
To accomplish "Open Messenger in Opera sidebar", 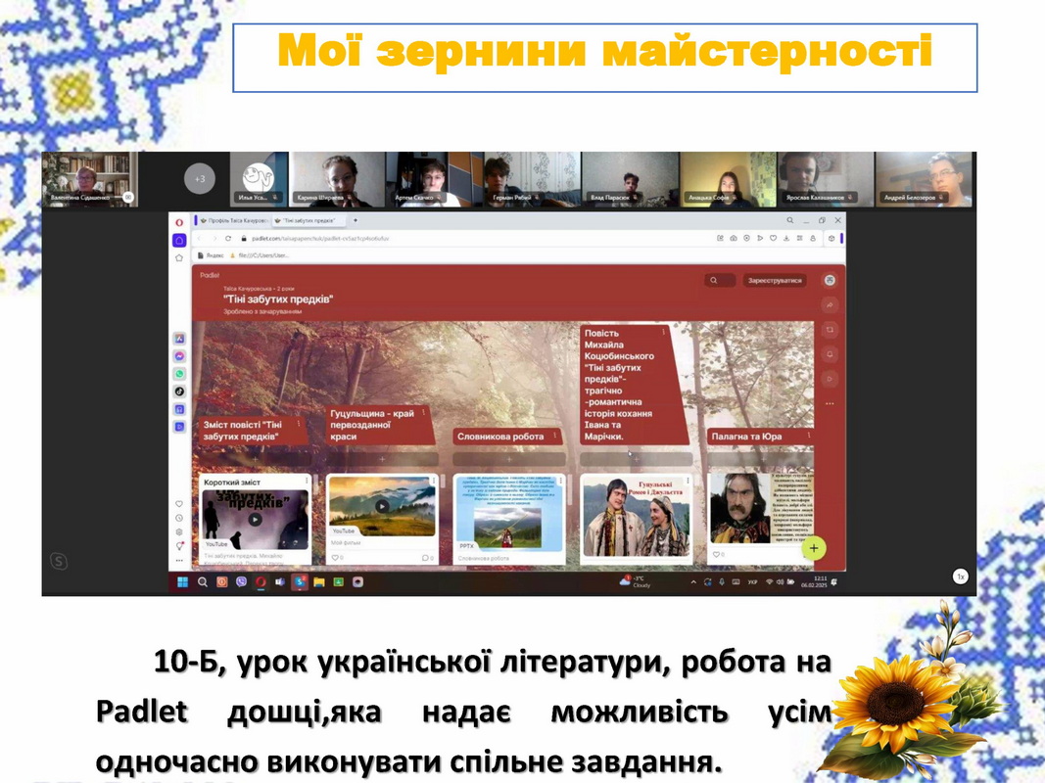I will click(x=179, y=356).
